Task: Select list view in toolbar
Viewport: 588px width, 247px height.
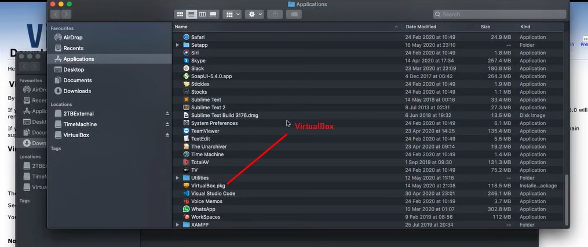Action: click(191, 14)
